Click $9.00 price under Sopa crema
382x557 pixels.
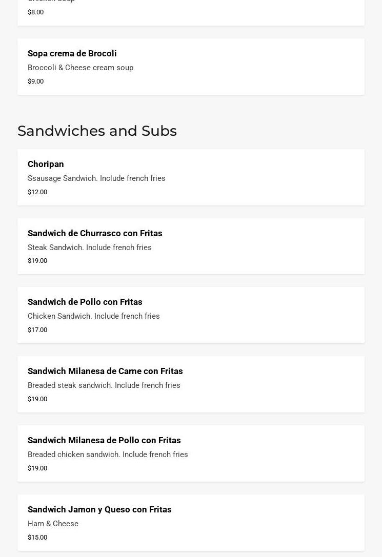[x=35, y=81]
